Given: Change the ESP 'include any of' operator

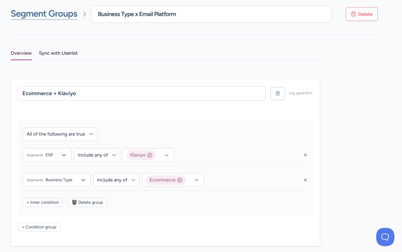Looking at the screenshot, I should tap(97, 155).
